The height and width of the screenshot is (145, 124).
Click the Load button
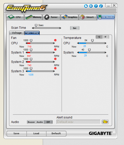pos(36,133)
